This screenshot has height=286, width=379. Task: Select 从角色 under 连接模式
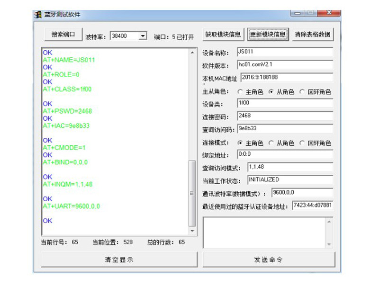point(281,143)
